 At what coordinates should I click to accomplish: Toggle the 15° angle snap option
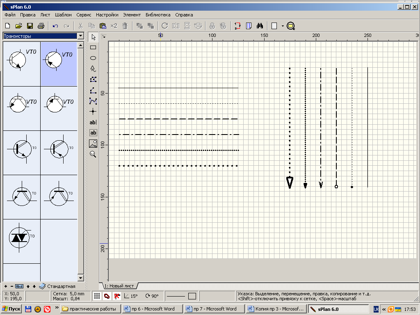[131, 296]
